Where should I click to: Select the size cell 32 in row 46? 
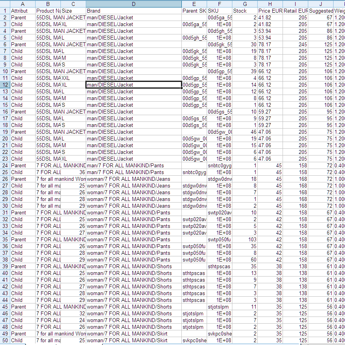pyautogui.click(x=73, y=313)
